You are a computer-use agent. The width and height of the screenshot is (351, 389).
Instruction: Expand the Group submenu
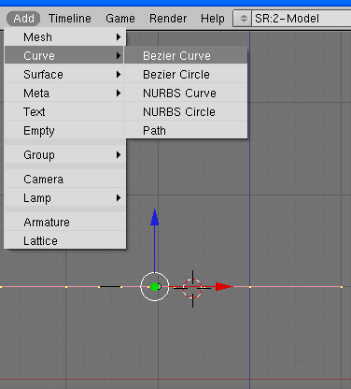pyautogui.click(x=65, y=155)
